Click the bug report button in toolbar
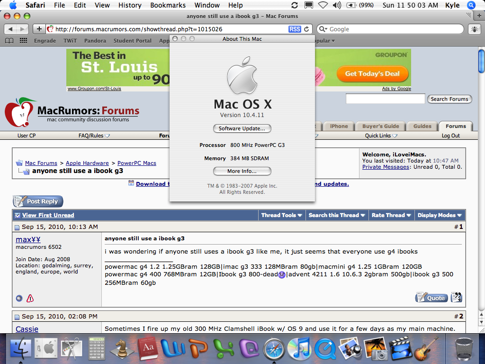 474,29
